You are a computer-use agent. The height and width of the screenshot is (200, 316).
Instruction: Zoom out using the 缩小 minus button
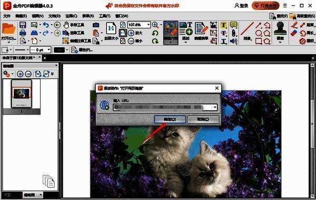click(135, 41)
